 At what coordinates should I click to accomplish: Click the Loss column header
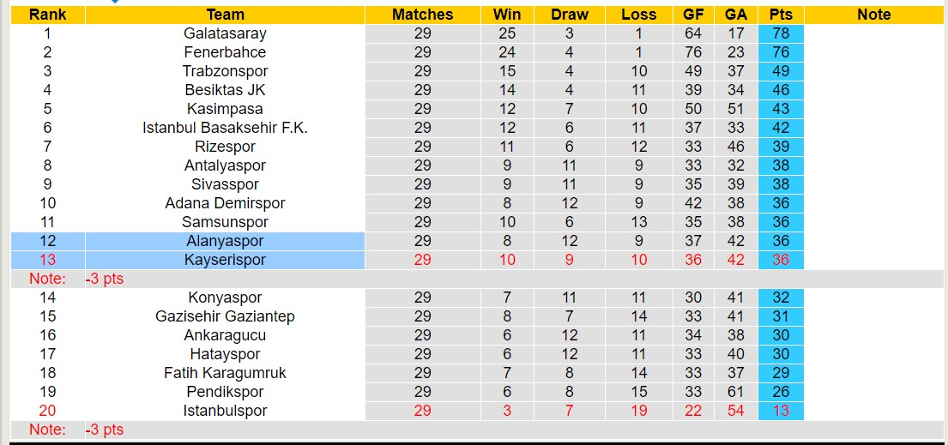pos(638,15)
